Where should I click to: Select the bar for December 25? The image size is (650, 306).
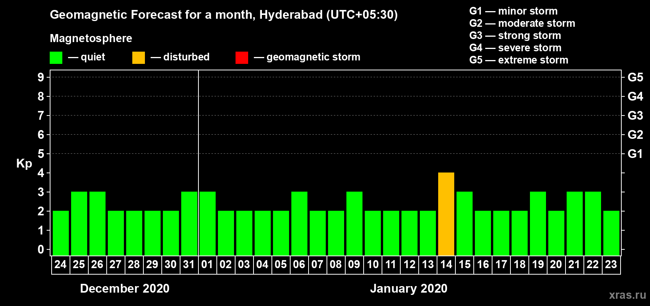point(79,223)
